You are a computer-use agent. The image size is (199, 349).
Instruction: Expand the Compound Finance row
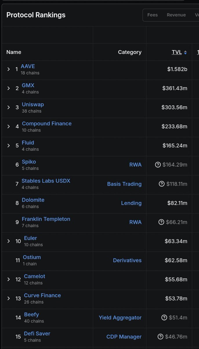pyautogui.click(x=9, y=127)
